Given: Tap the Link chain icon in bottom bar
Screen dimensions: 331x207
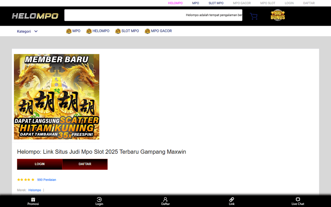Looking at the screenshot, I should pos(232,199).
